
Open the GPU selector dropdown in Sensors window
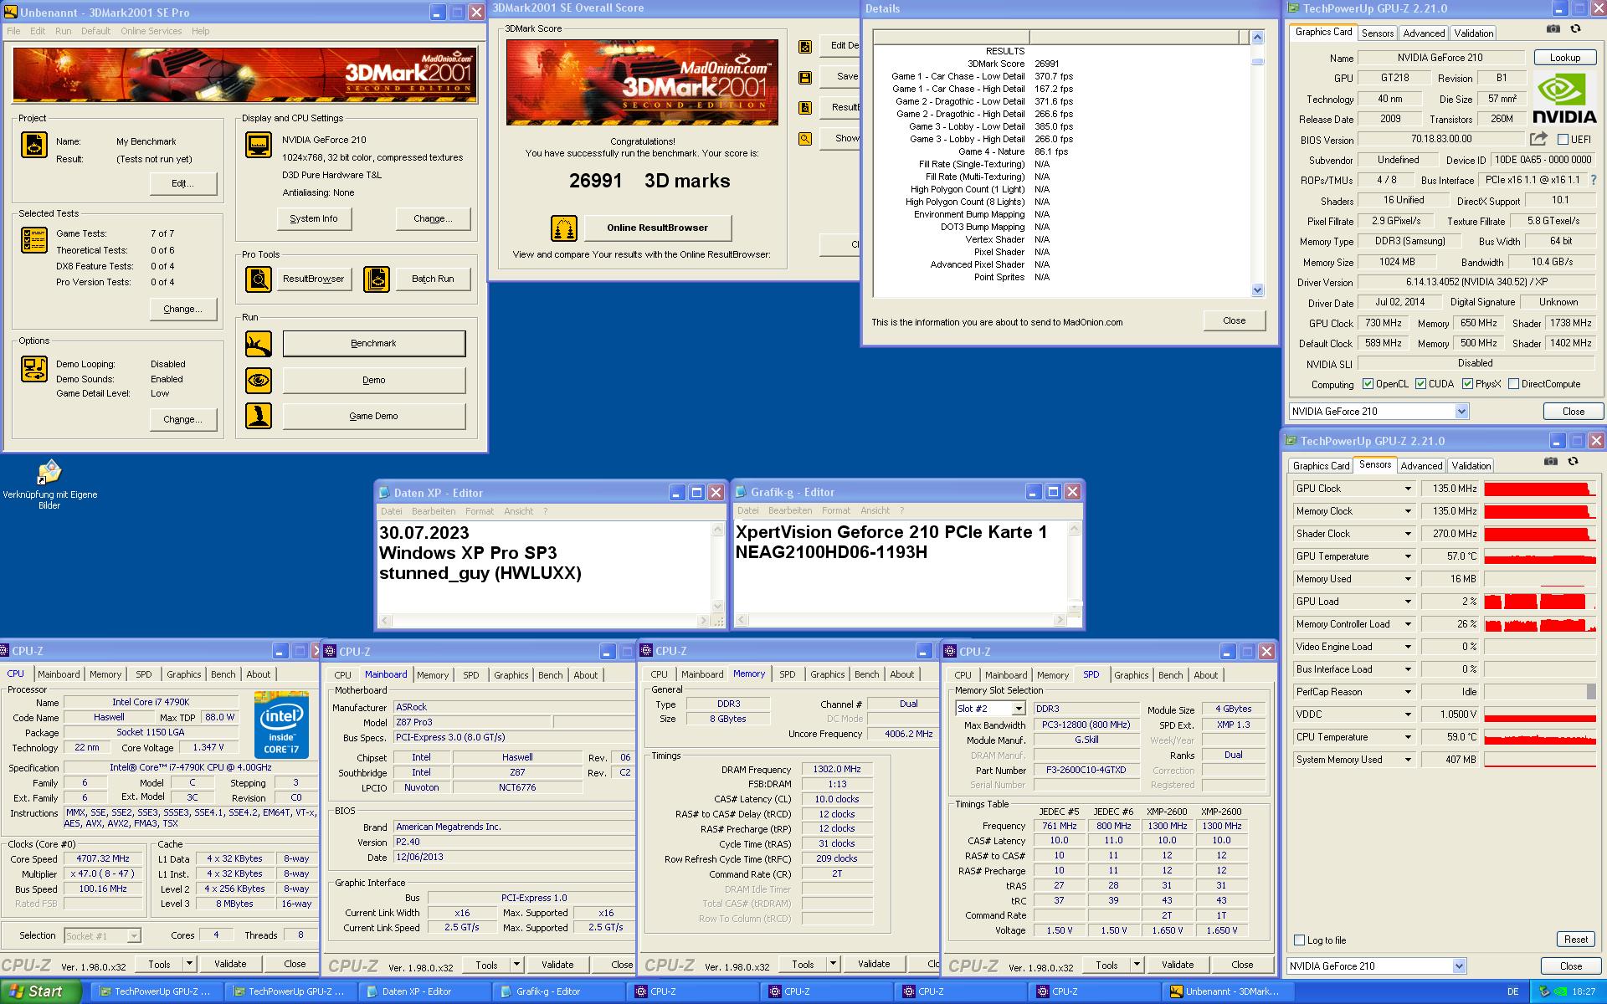coord(1459,966)
